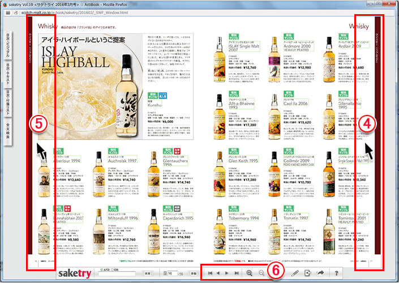399x283 pixels.
Task: Open the 全文検索 side tab
Action: point(8,131)
